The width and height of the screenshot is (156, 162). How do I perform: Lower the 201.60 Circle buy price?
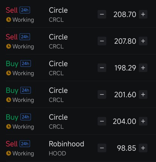click(x=102, y=95)
